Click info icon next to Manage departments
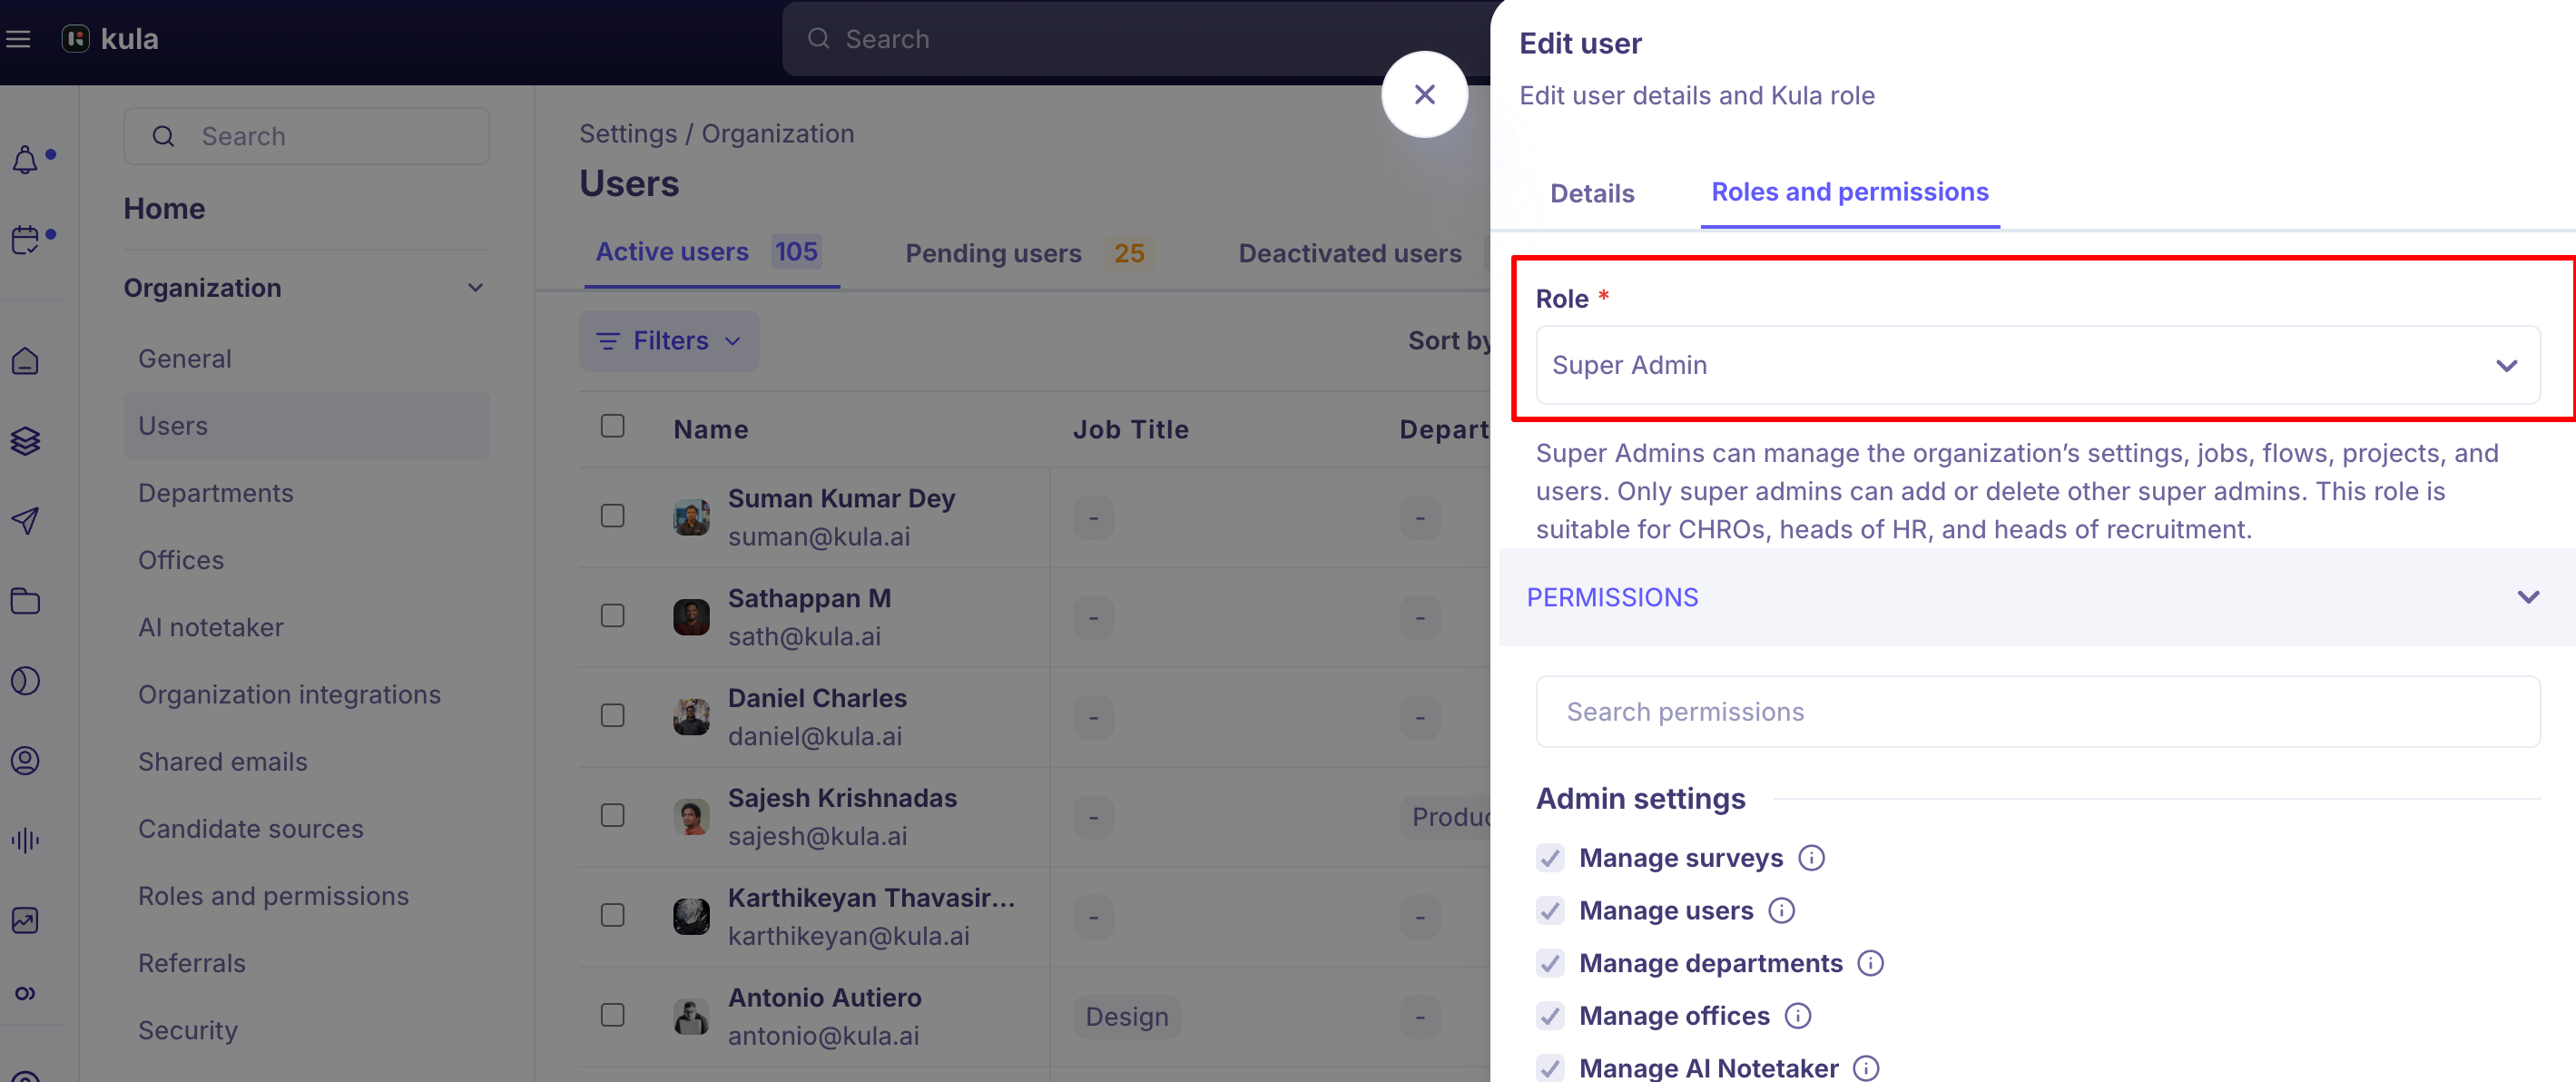Screen dimensions: 2576x1082 (1870, 963)
